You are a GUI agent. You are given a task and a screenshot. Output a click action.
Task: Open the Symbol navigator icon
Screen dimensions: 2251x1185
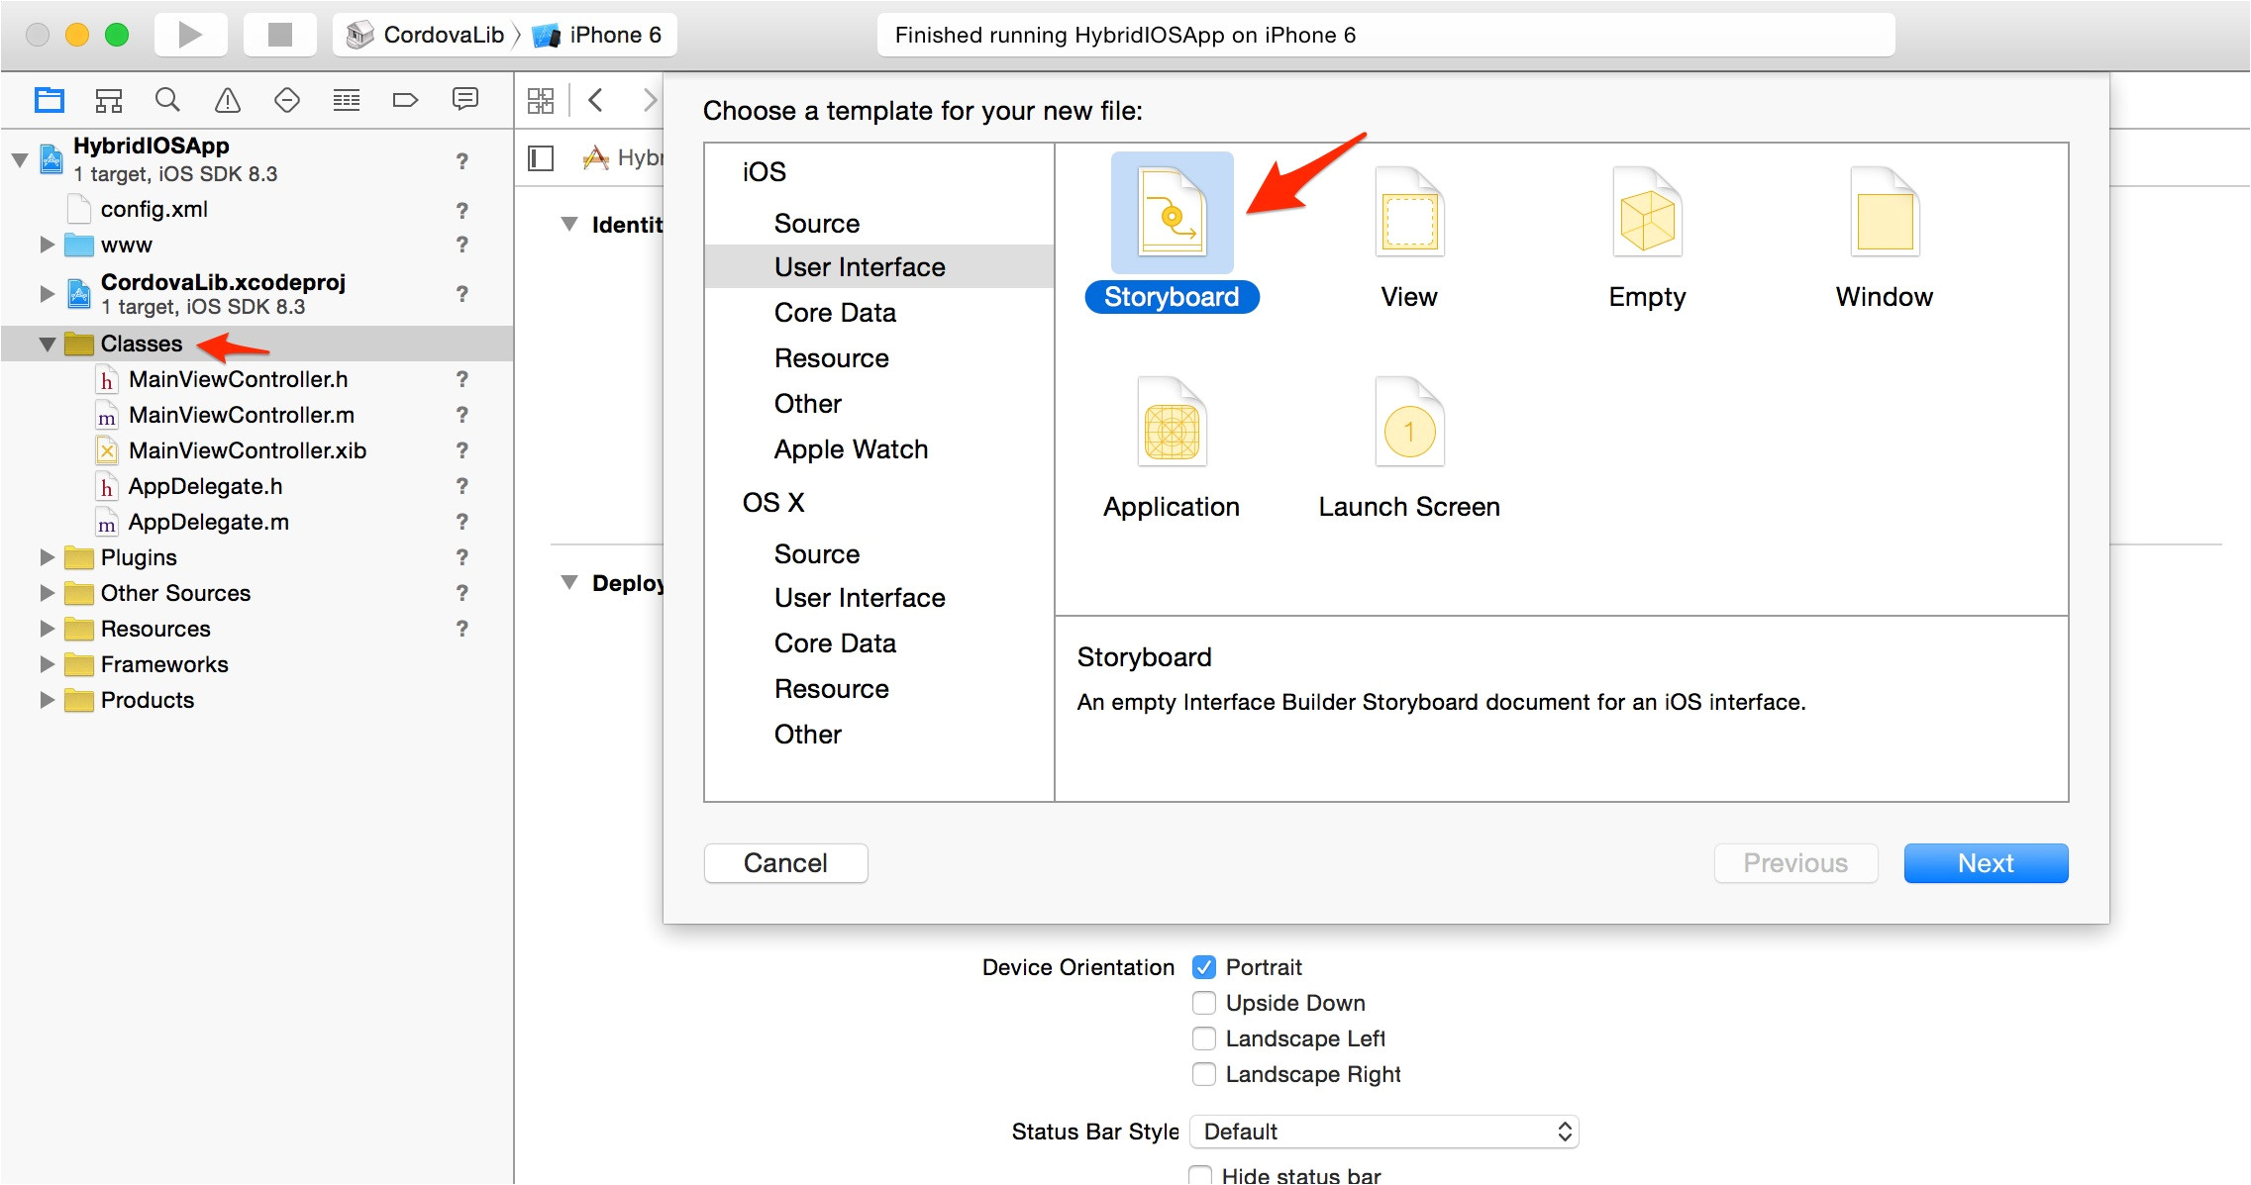(109, 99)
